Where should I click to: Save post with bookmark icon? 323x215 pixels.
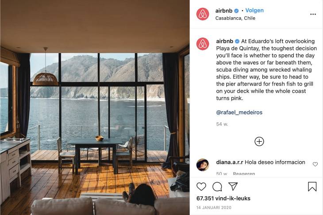[312, 186]
